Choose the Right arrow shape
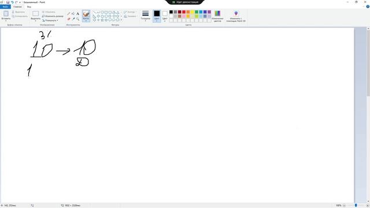The width and height of the screenshot is (370, 208). pos(110,16)
